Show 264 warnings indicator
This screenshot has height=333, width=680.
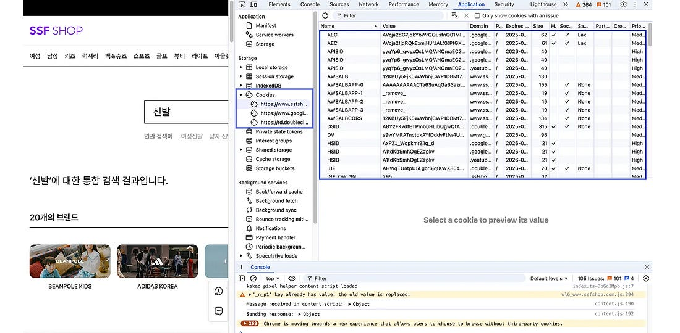[584, 4]
